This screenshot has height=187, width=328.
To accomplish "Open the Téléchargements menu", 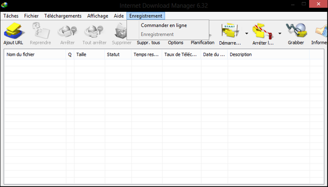I will click(63, 16).
